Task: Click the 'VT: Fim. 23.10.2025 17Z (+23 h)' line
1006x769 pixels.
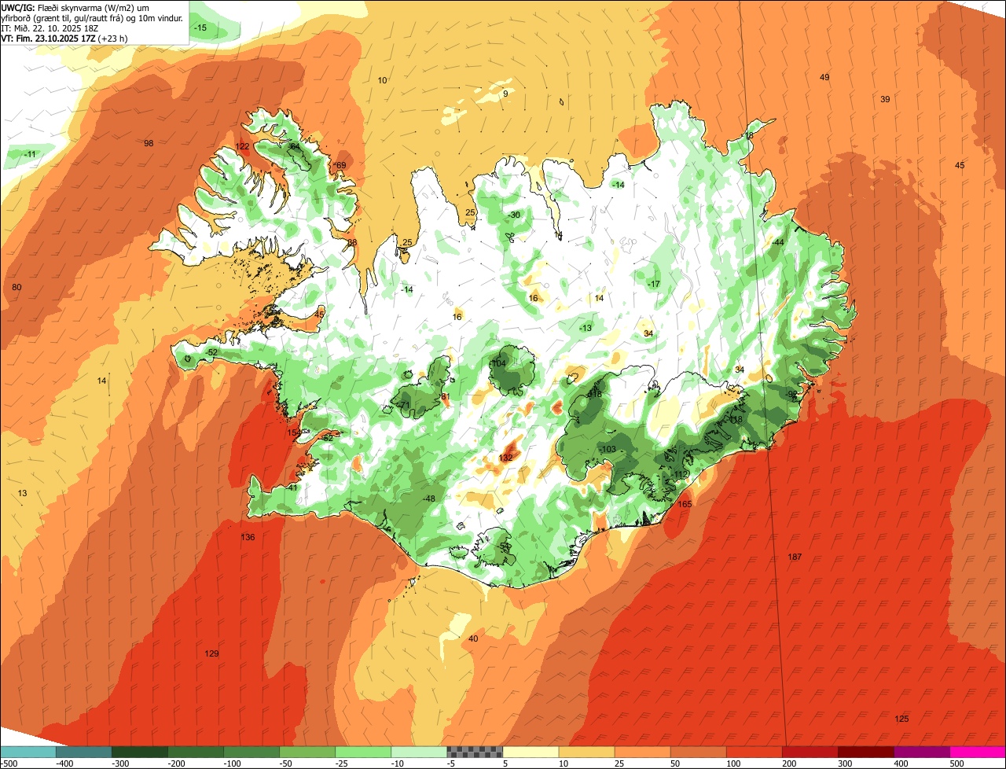Action: coord(64,38)
